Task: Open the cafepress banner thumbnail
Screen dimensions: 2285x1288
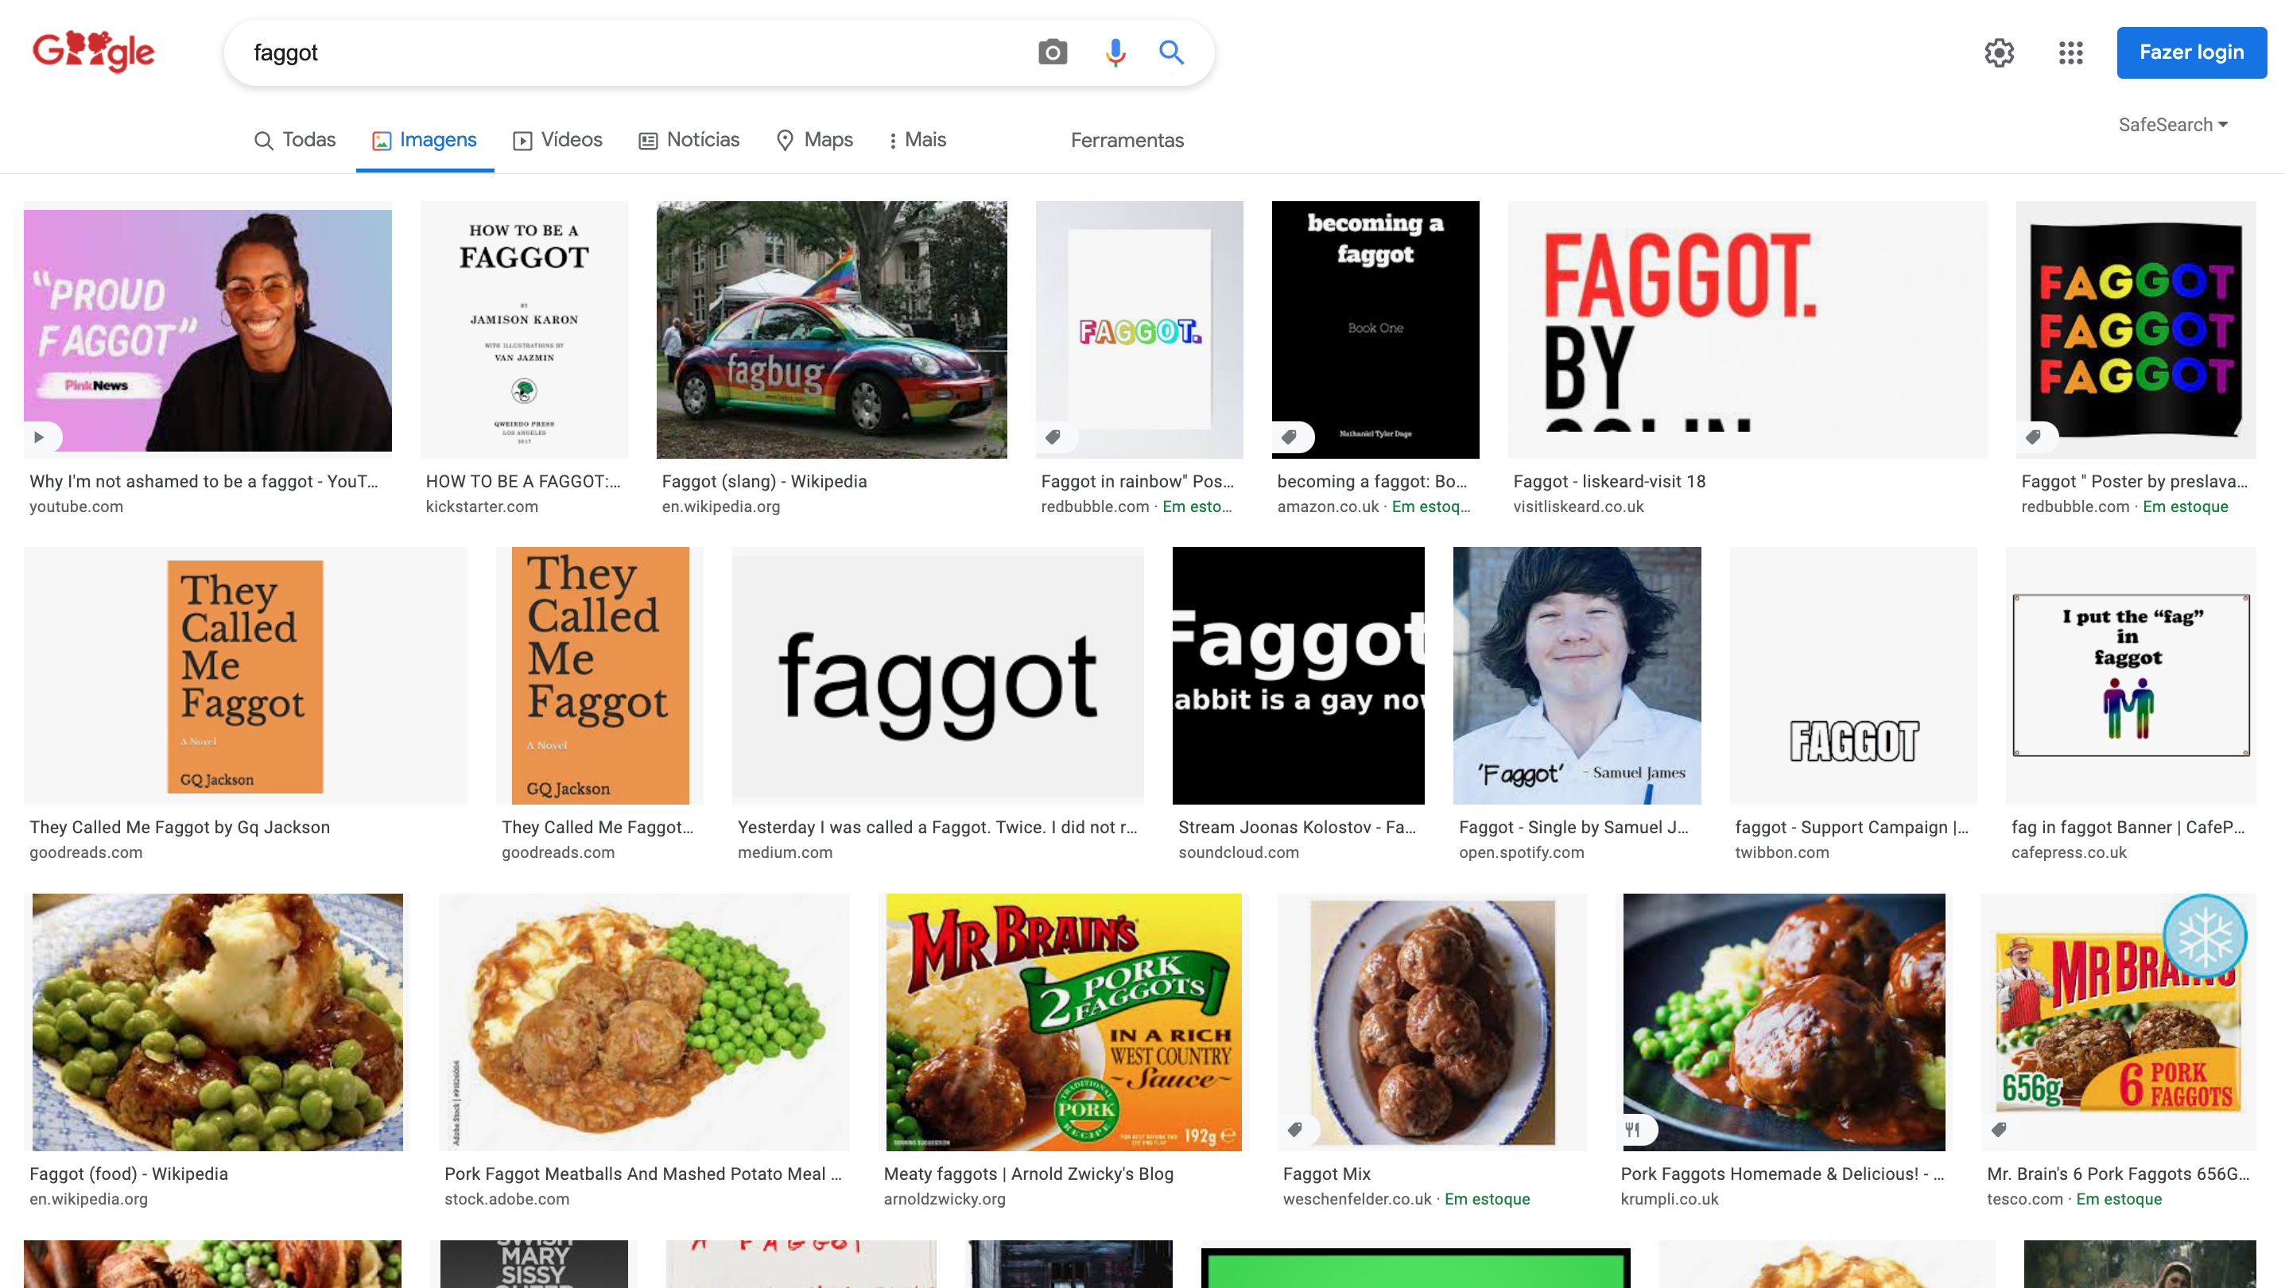Action: (2130, 676)
